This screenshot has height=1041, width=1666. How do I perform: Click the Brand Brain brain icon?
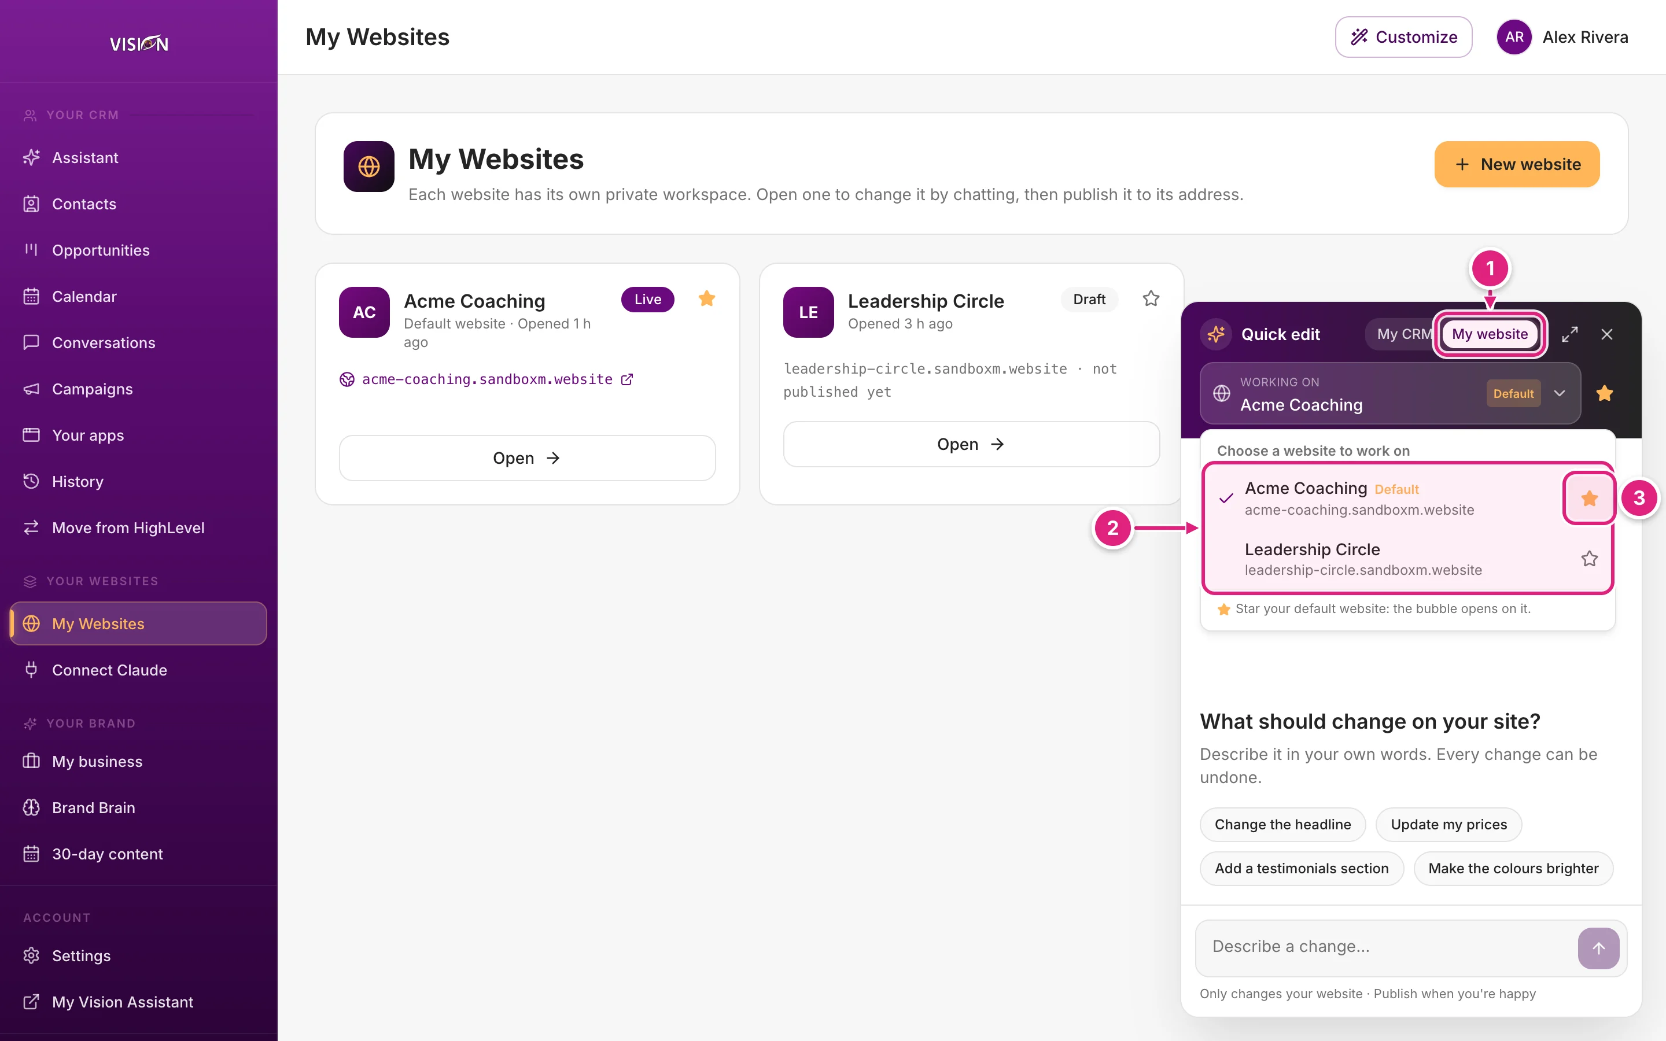point(31,807)
